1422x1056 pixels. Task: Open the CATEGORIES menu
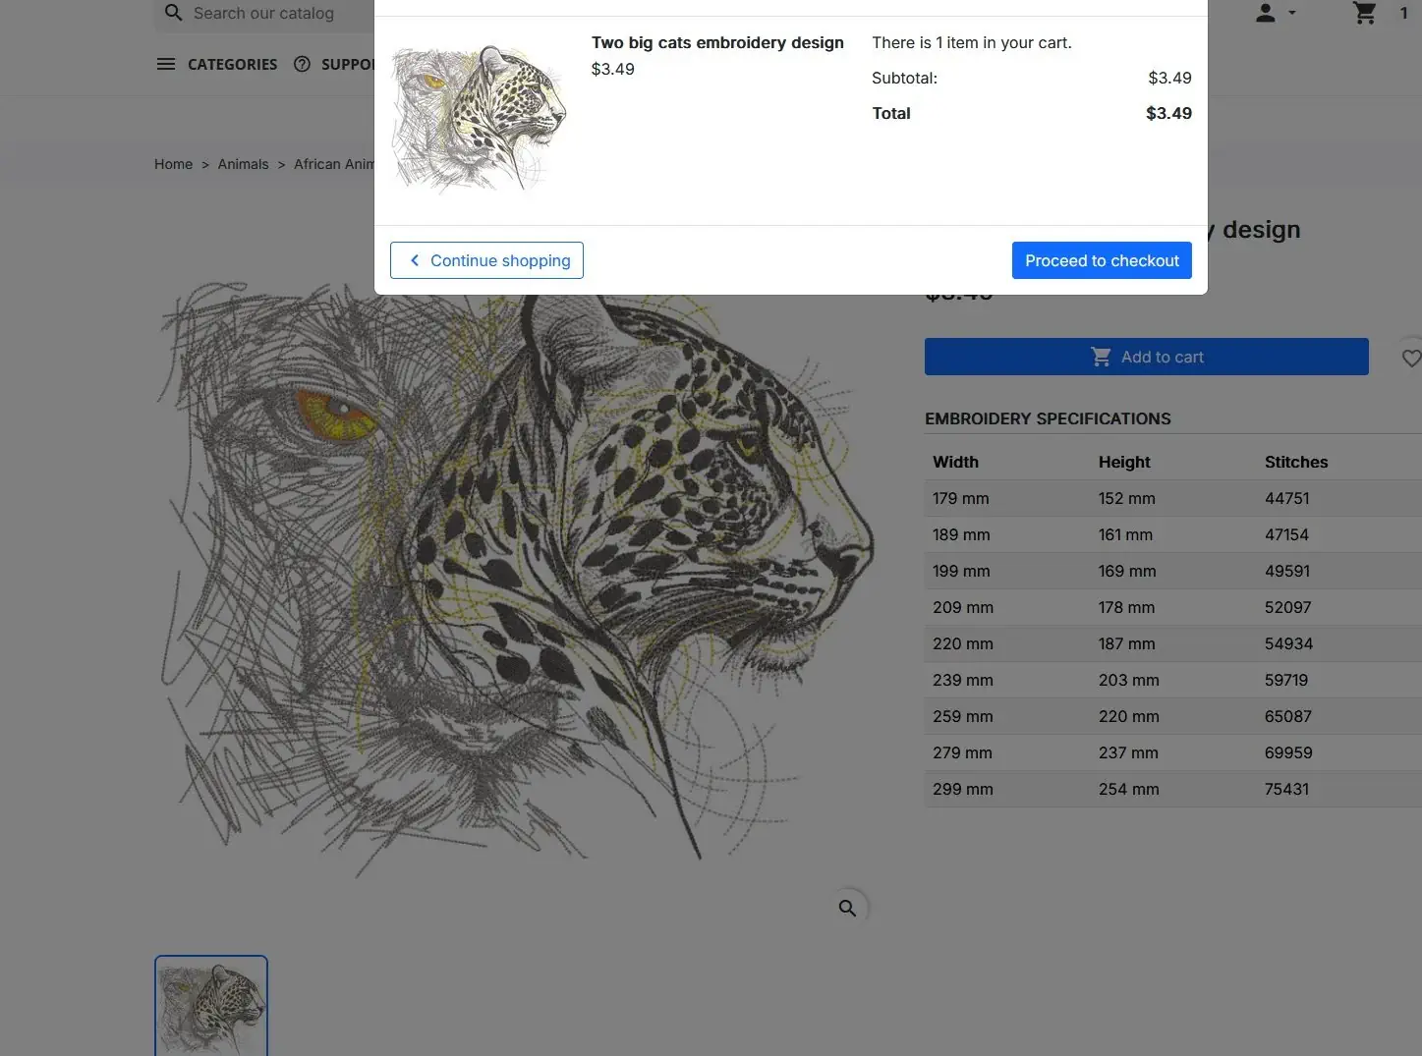click(x=232, y=64)
